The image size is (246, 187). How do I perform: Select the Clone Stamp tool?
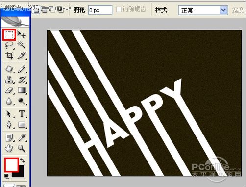(9, 80)
